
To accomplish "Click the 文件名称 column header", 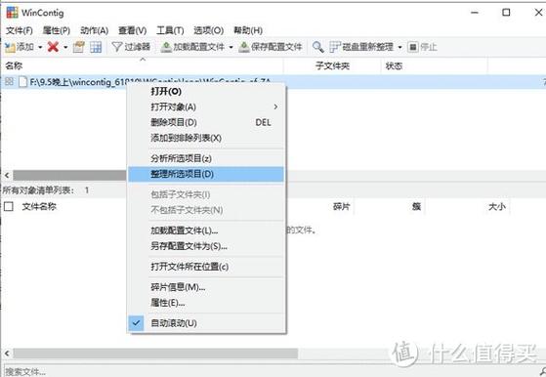I will coord(39,207).
